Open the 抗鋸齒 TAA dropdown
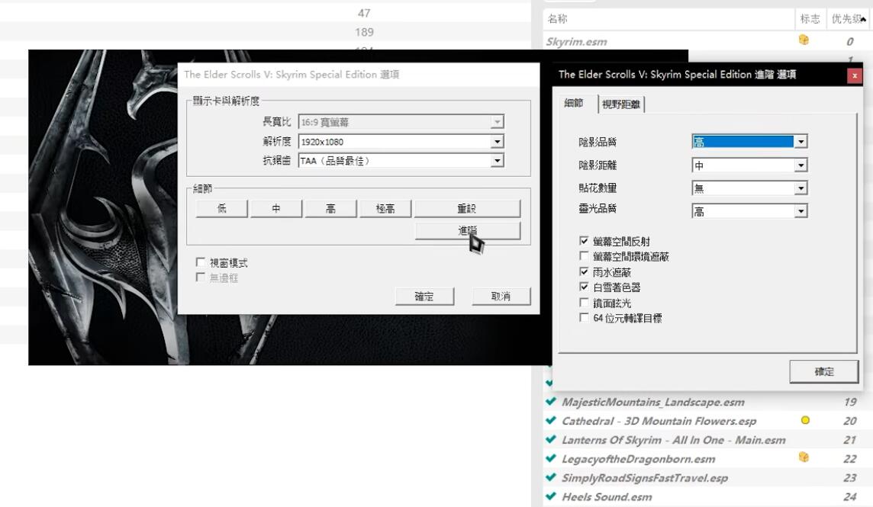The width and height of the screenshot is (873, 507). (x=498, y=161)
